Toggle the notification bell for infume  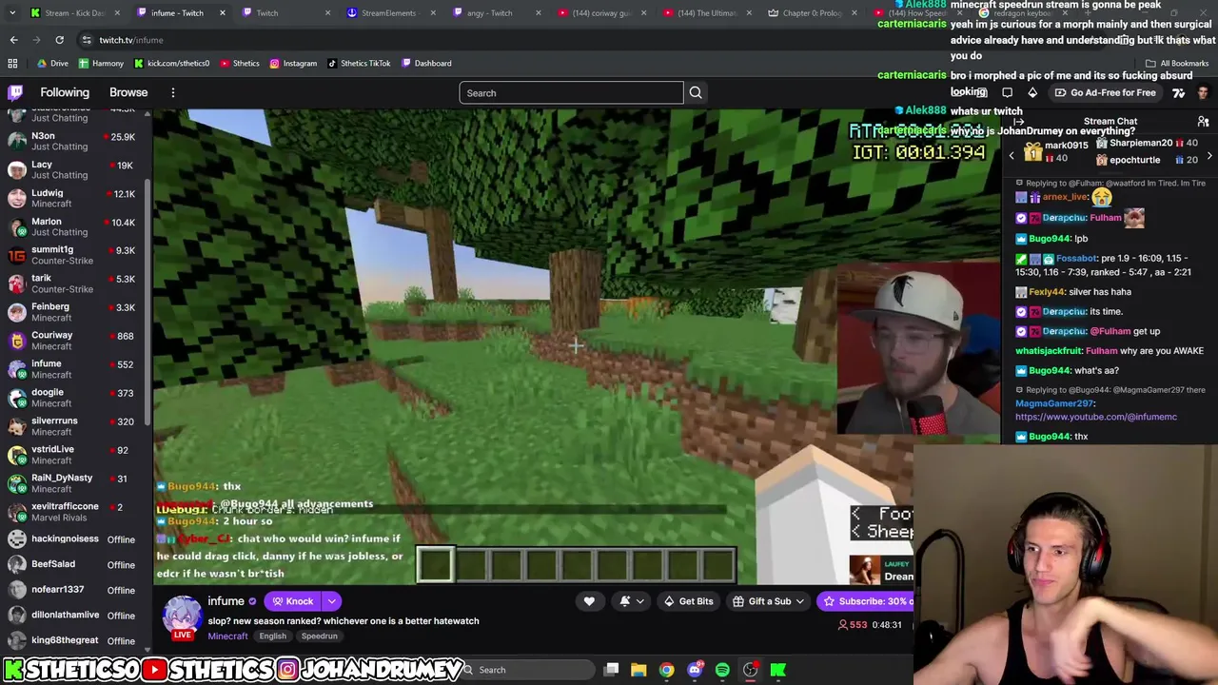pyautogui.click(x=625, y=601)
